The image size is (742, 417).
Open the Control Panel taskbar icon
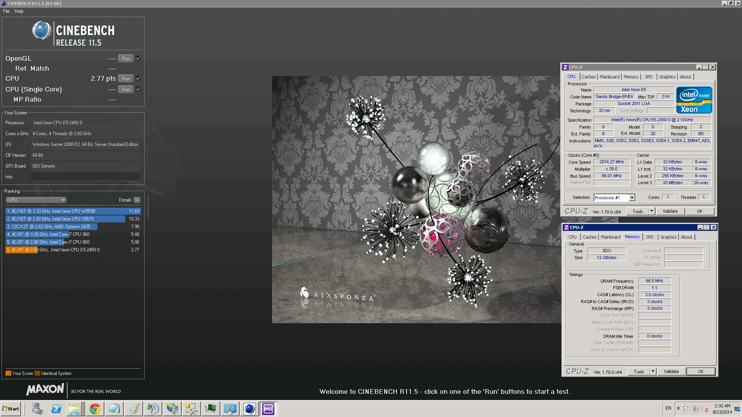230,409
